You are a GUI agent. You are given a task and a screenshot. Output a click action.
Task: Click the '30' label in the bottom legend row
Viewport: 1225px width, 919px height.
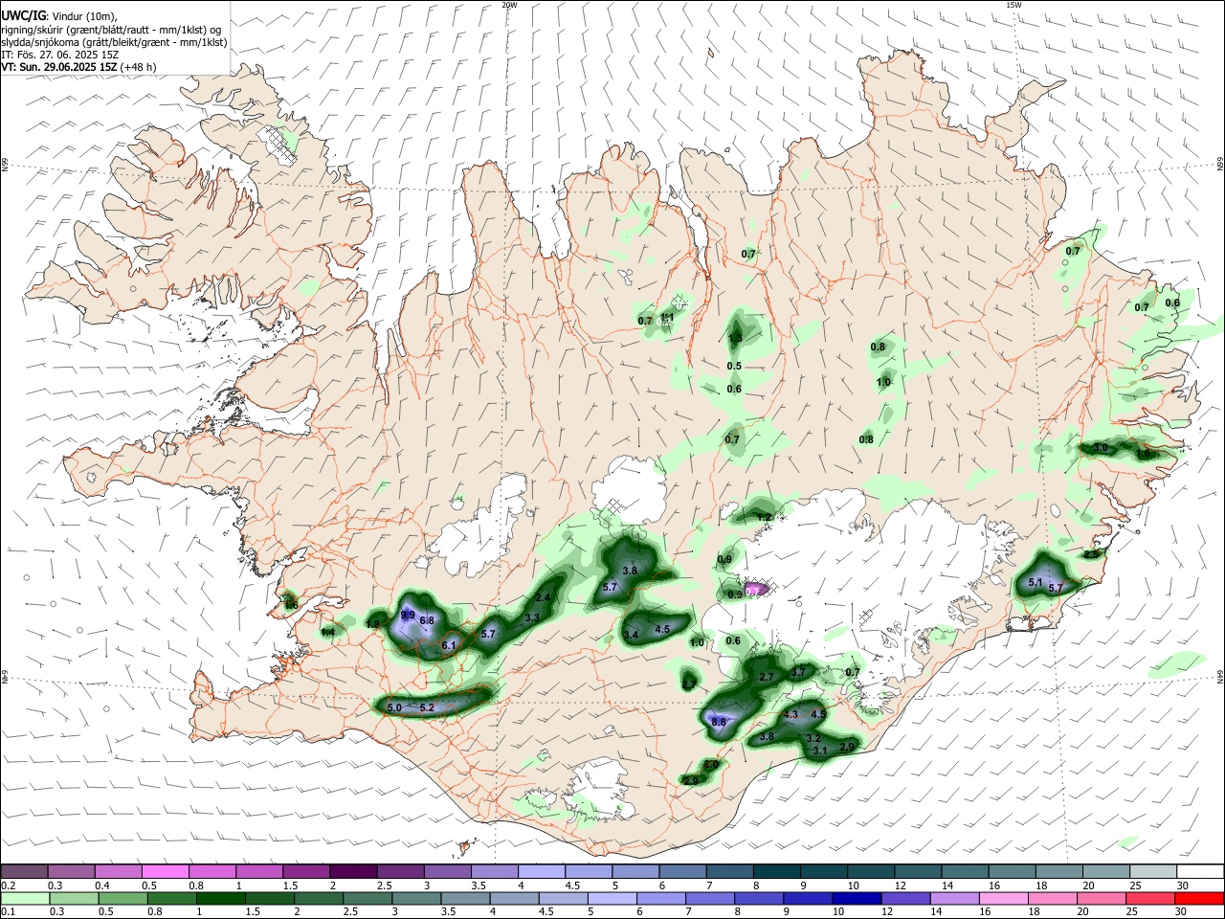tap(1183, 912)
